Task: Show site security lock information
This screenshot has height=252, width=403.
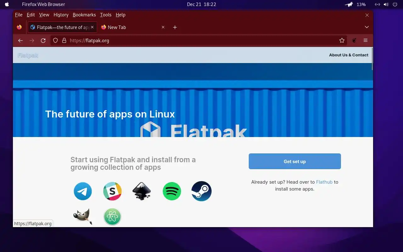Action: (64, 40)
